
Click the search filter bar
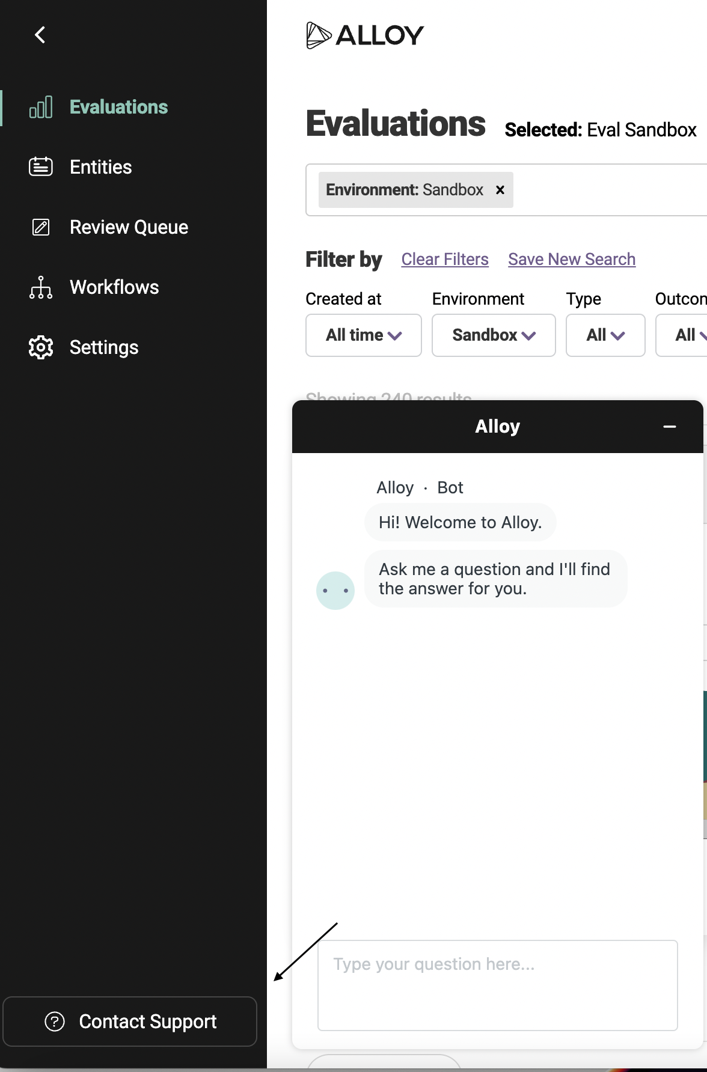point(506,190)
